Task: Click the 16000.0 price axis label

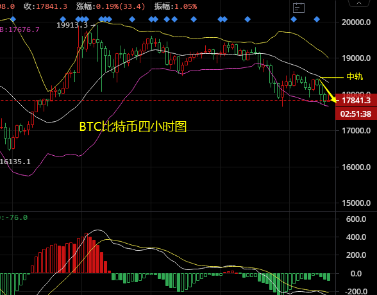Action: [x=356, y=167]
